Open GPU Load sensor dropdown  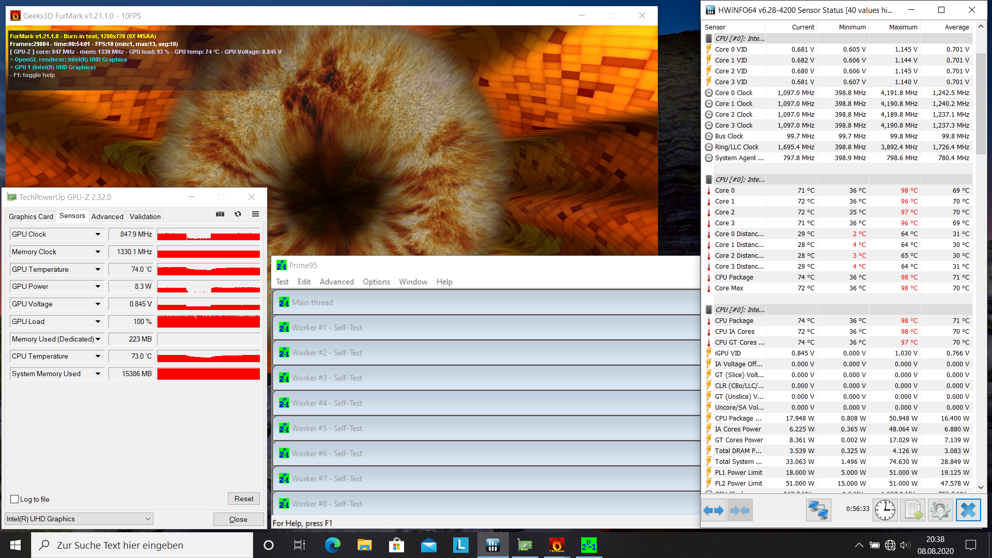click(98, 322)
